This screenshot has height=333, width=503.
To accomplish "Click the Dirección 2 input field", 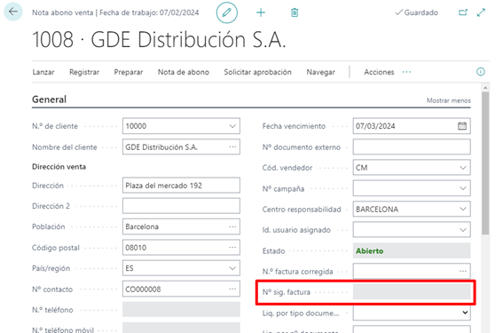I will coord(181,206).
